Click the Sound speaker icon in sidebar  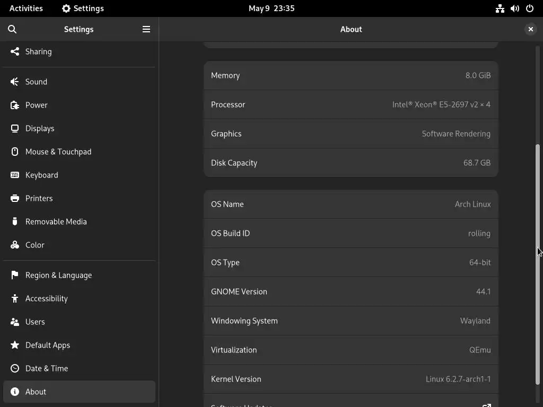coord(14,82)
